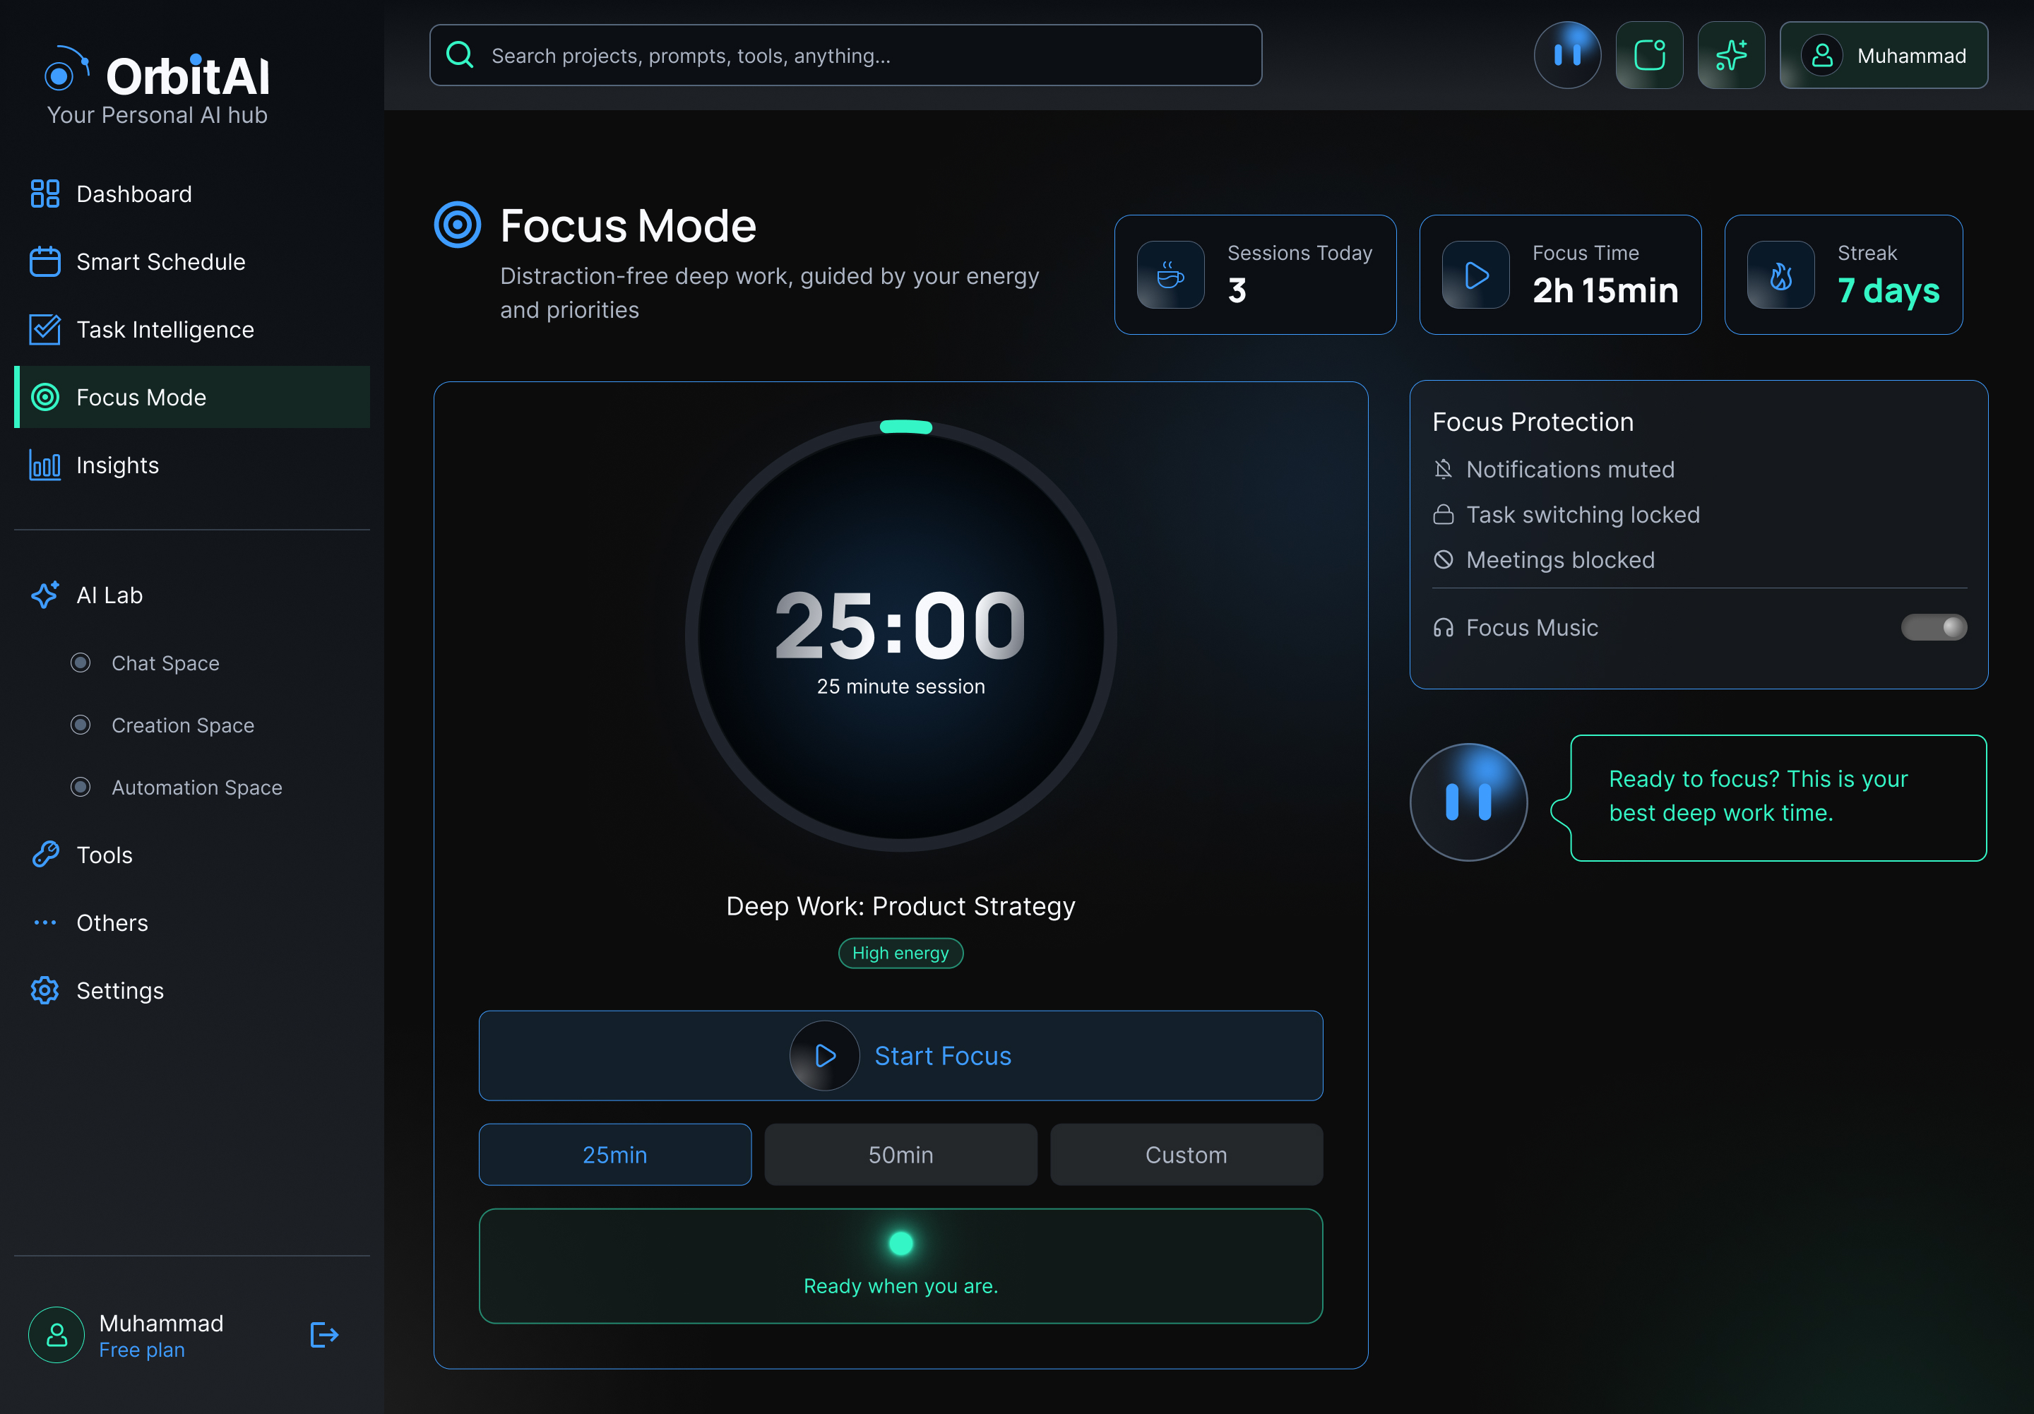Click the green timer progress ring handle
This screenshot has width=2034, height=1414.
905,427
